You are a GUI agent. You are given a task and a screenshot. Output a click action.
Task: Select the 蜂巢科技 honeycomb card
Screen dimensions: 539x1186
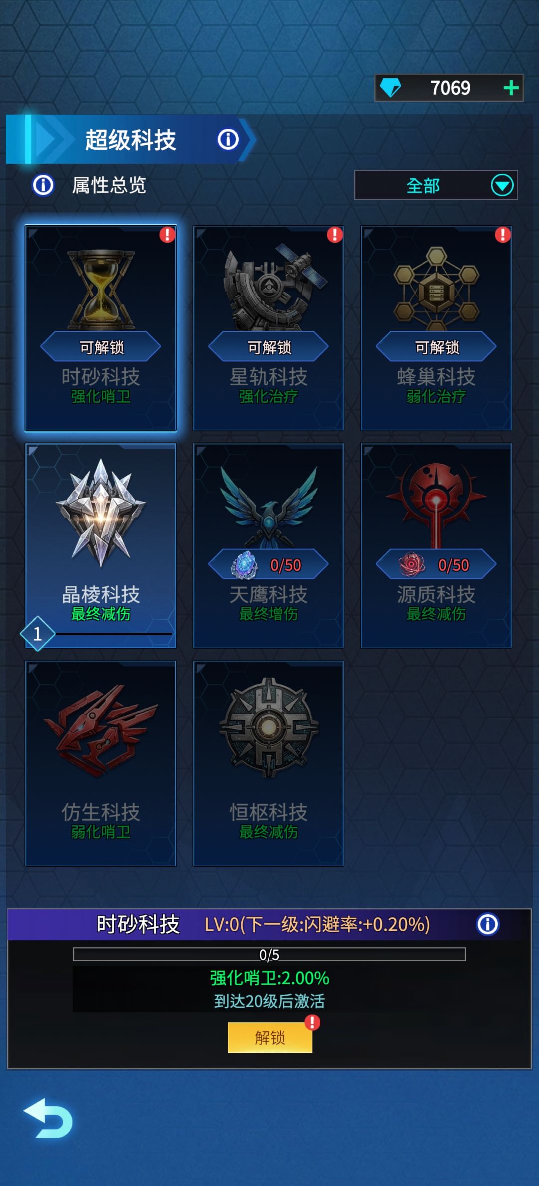[436, 328]
